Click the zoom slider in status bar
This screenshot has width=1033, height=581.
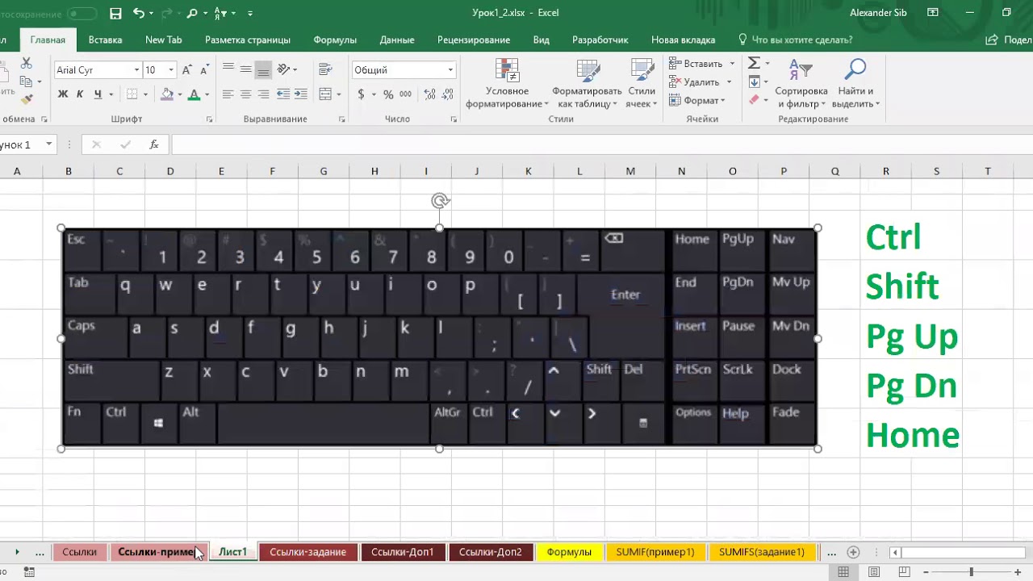[x=972, y=572]
